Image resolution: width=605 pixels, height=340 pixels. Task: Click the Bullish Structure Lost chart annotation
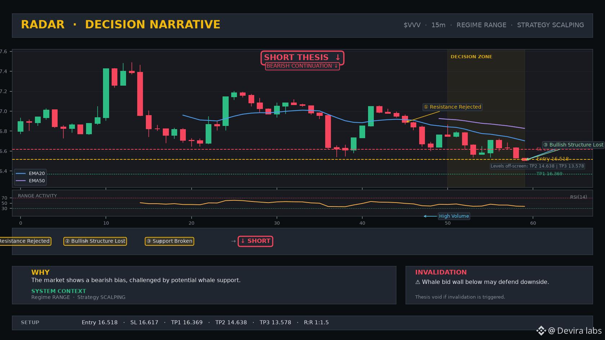[x=573, y=145]
